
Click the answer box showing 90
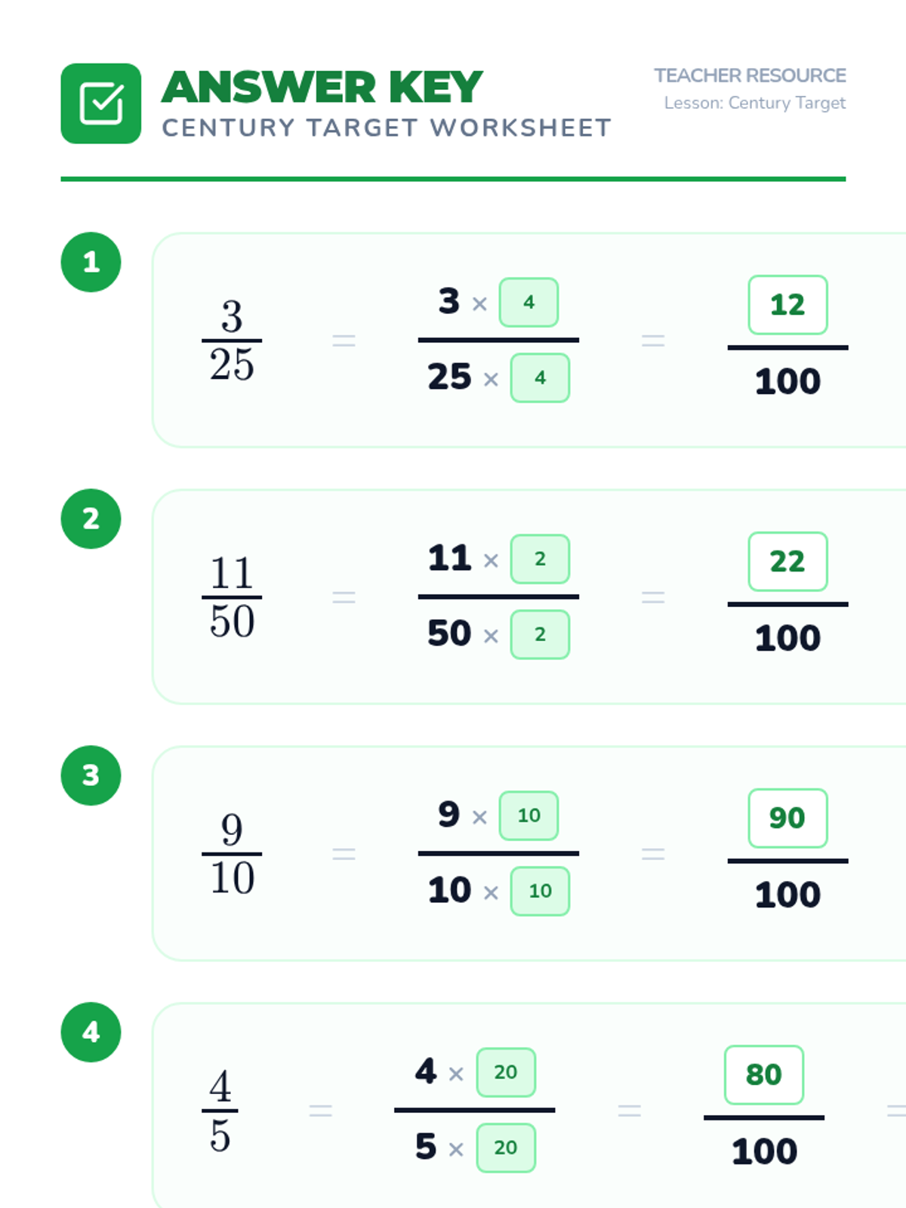[x=787, y=818]
